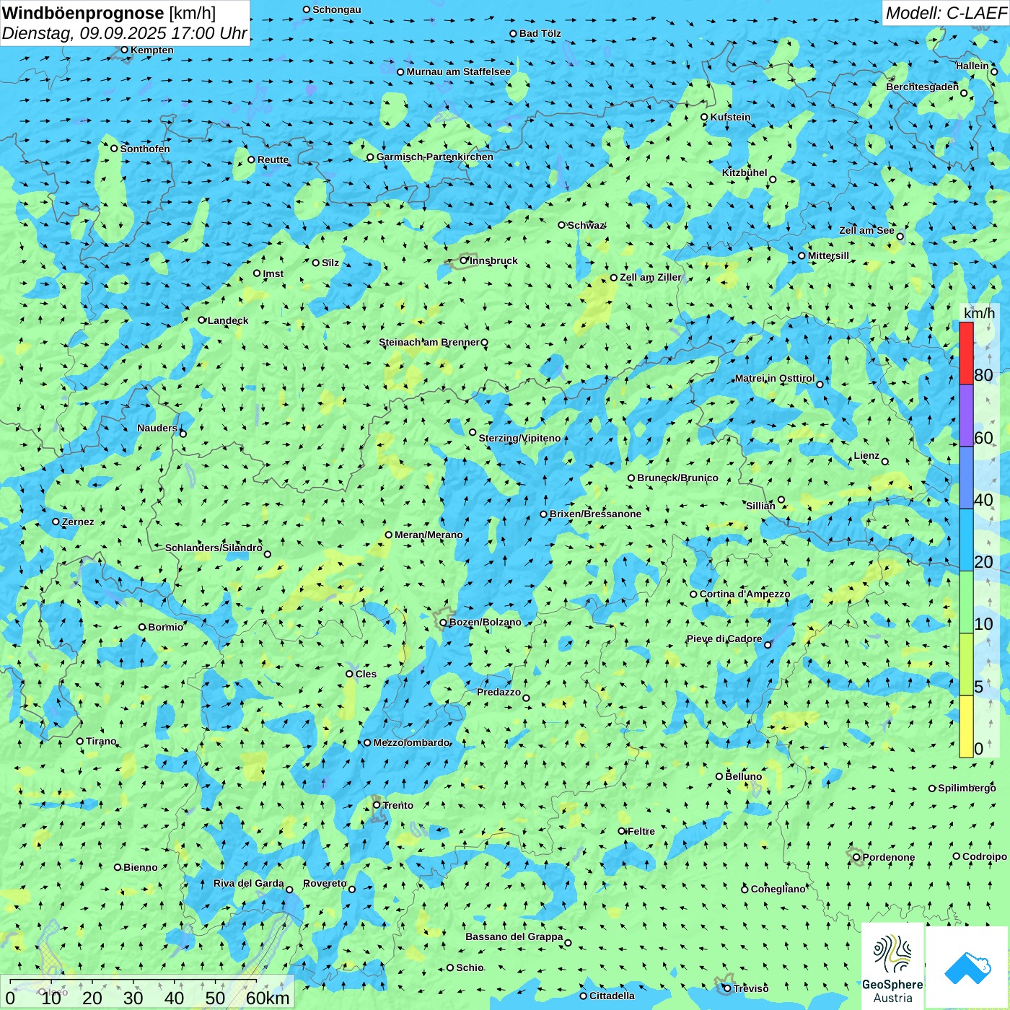Viewport: 1010px width, 1010px height.
Task: Click the blue cloud house logo
Action: [967, 967]
